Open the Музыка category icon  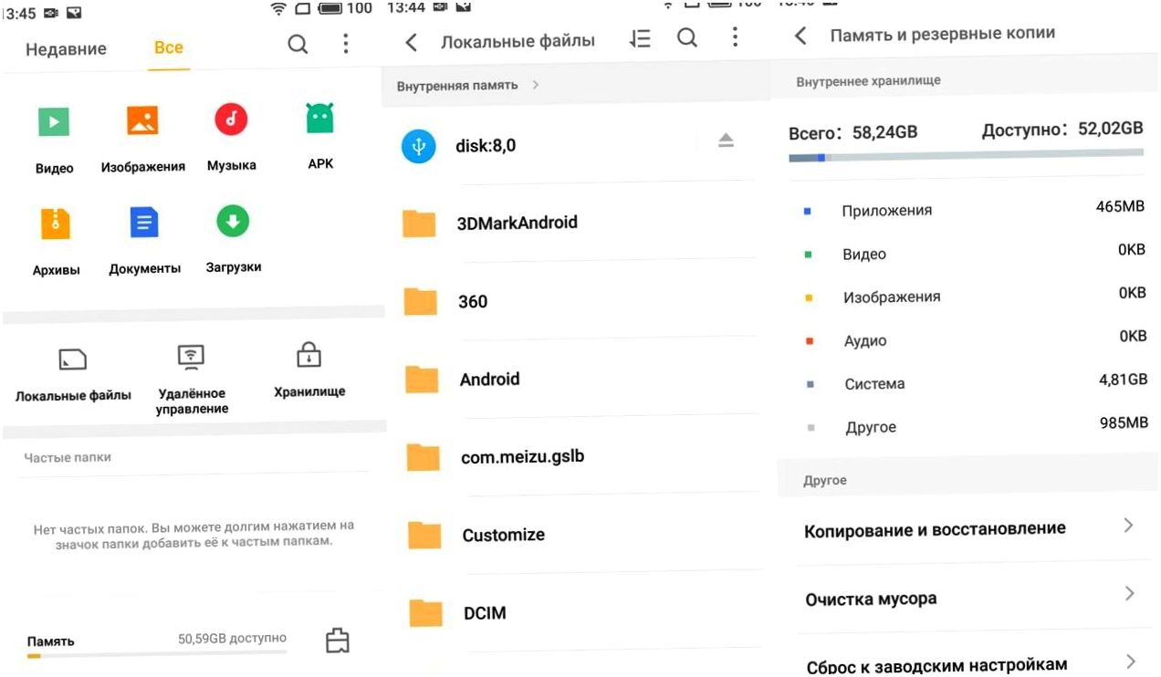pos(232,119)
